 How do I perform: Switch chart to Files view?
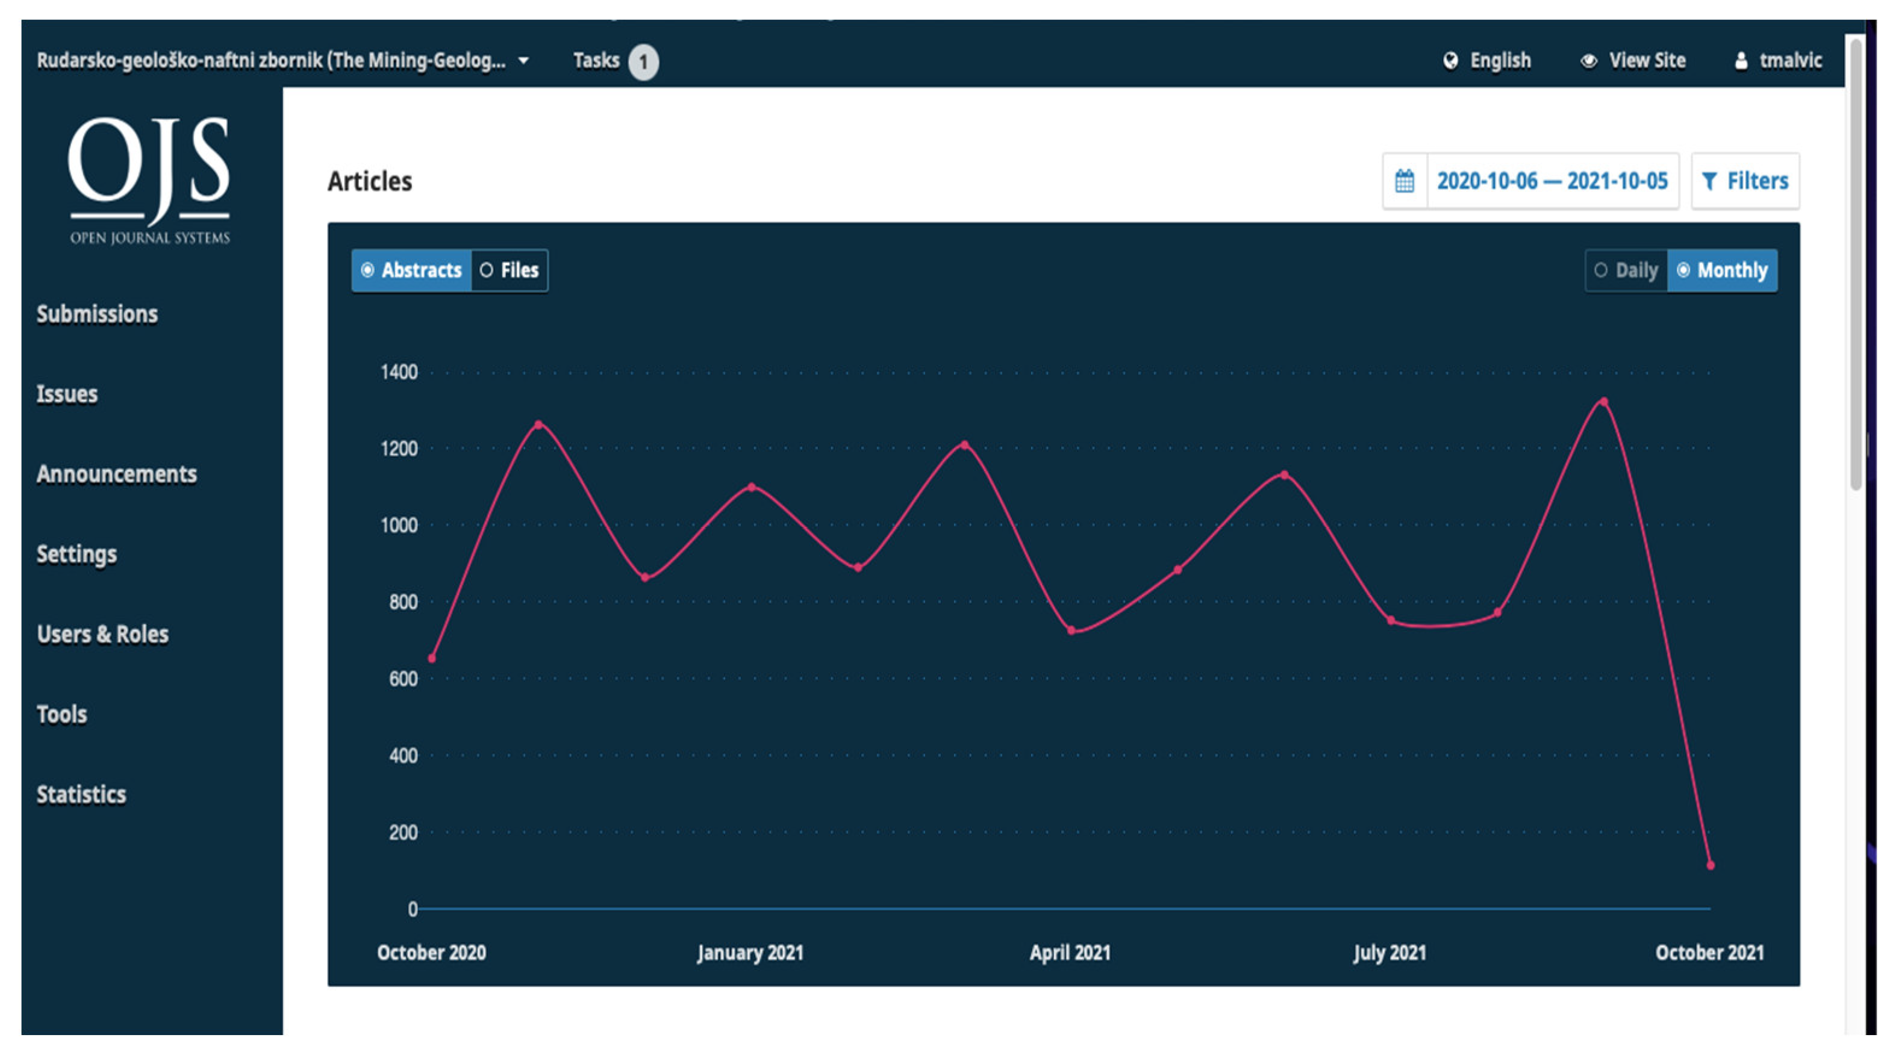(510, 270)
